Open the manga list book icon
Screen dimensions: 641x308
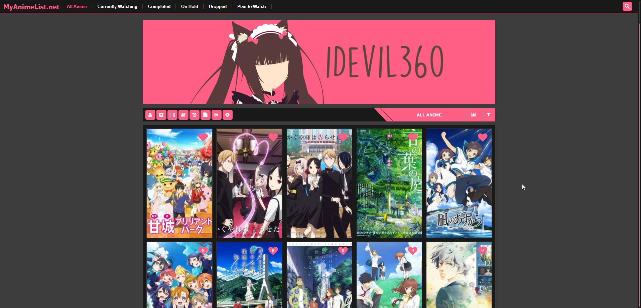183,115
